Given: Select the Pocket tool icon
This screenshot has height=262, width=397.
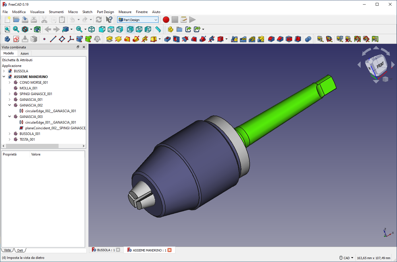Looking at the screenshot, I should coord(168,39).
